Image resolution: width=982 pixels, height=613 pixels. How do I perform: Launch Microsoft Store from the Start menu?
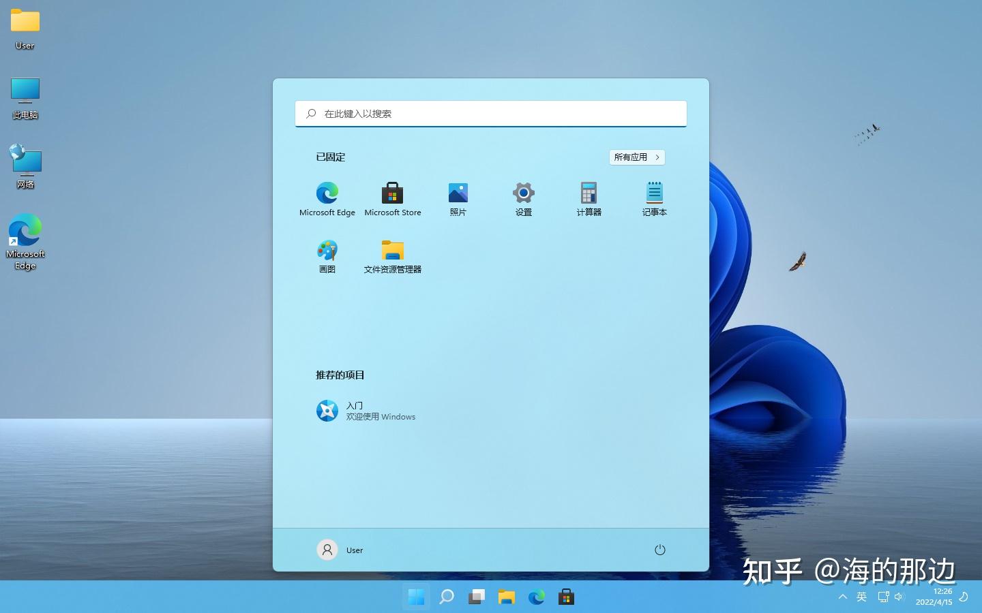tap(392, 198)
